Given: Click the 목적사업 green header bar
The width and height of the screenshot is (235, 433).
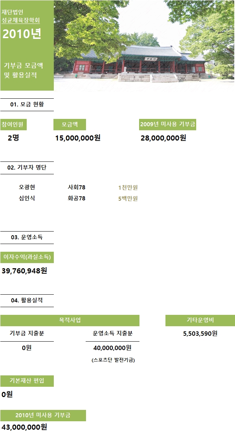Looking at the screenshot, I should [x=70, y=320].
